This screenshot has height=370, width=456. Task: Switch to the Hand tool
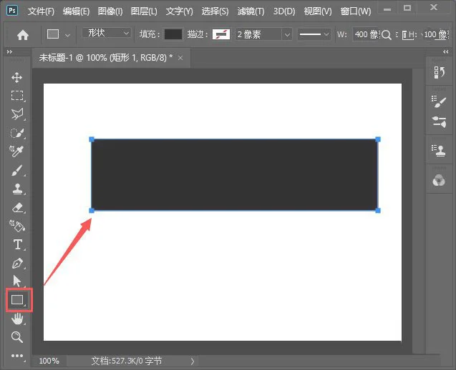point(17,319)
